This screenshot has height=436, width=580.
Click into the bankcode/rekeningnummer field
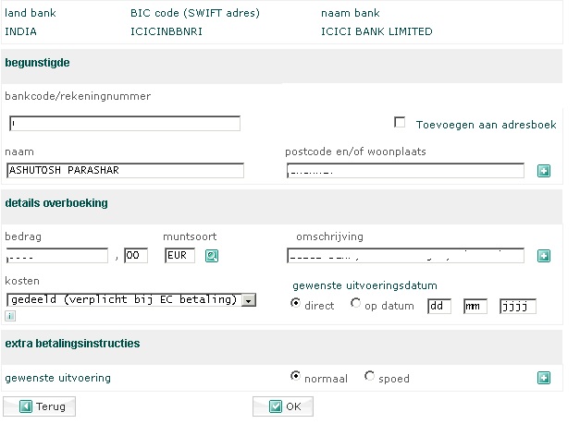(x=125, y=124)
